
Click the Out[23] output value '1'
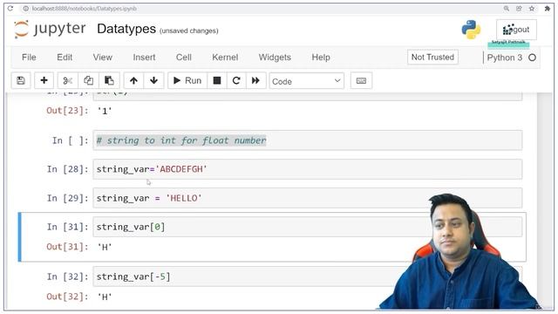coord(105,111)
